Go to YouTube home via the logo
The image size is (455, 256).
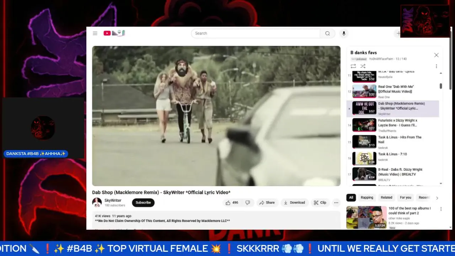point(114,33)
